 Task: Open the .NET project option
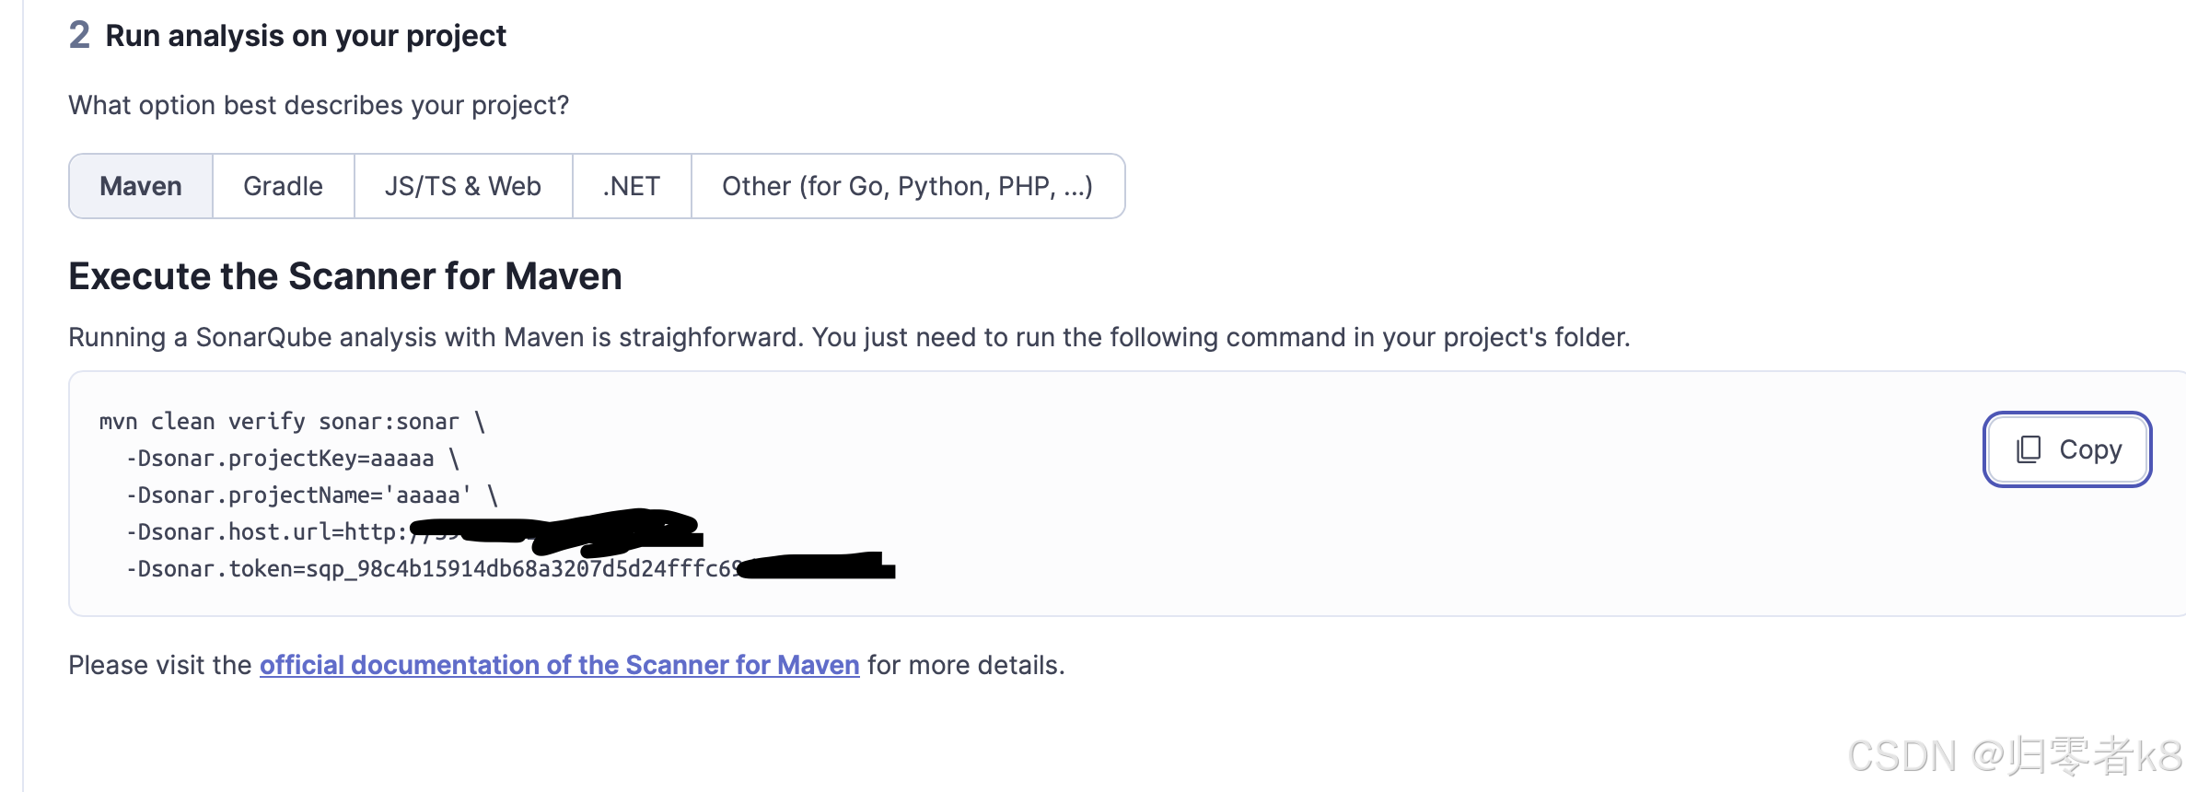pyautogui.click(x=631, y=186)
